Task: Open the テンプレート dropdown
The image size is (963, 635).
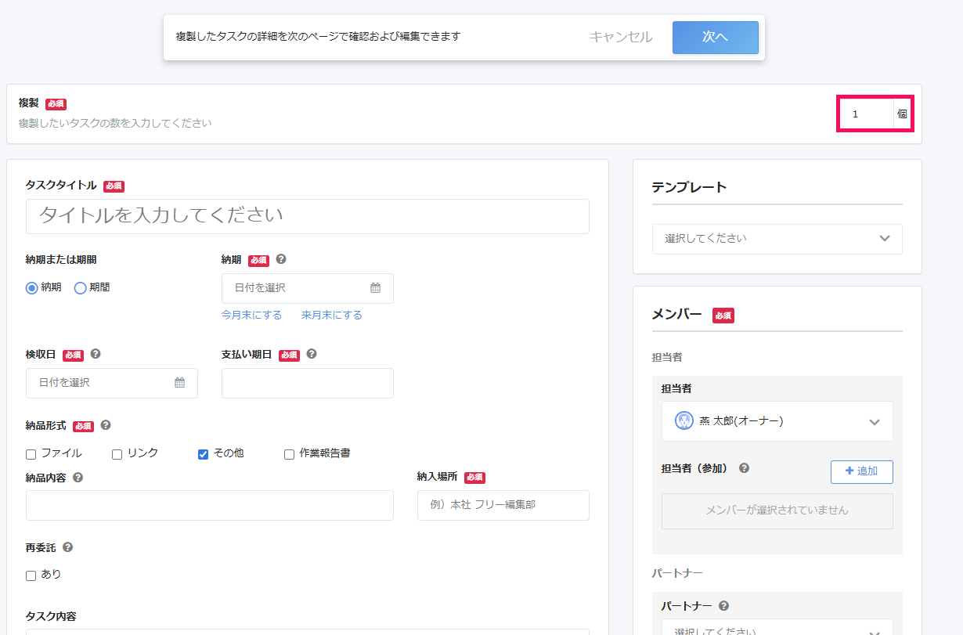Action: [777, 239]
